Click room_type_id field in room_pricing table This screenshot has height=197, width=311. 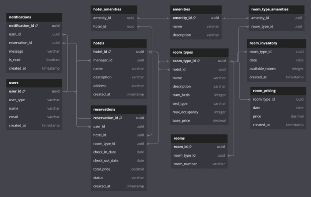click(278, 99)
